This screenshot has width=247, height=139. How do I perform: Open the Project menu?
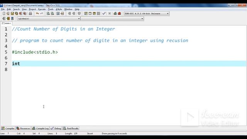click(32, 9)
